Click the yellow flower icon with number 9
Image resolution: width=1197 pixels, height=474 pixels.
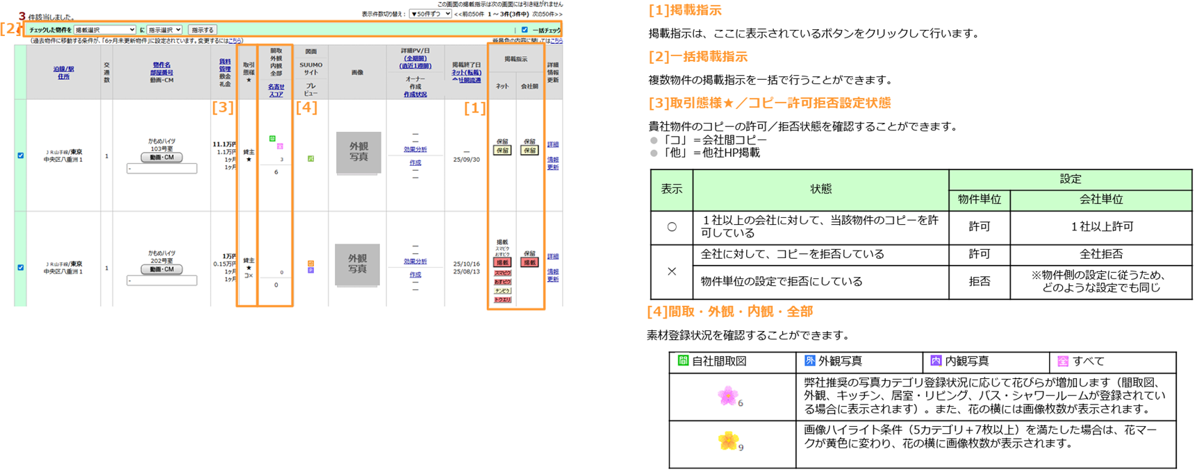click(727, 441)
